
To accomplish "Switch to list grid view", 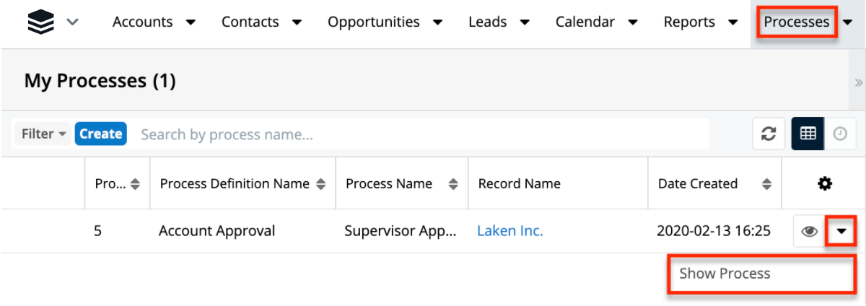I will click(x=808, y=134).
